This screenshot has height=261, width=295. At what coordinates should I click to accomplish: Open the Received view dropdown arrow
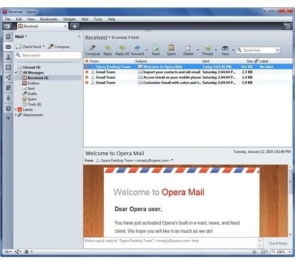point(109,37)
